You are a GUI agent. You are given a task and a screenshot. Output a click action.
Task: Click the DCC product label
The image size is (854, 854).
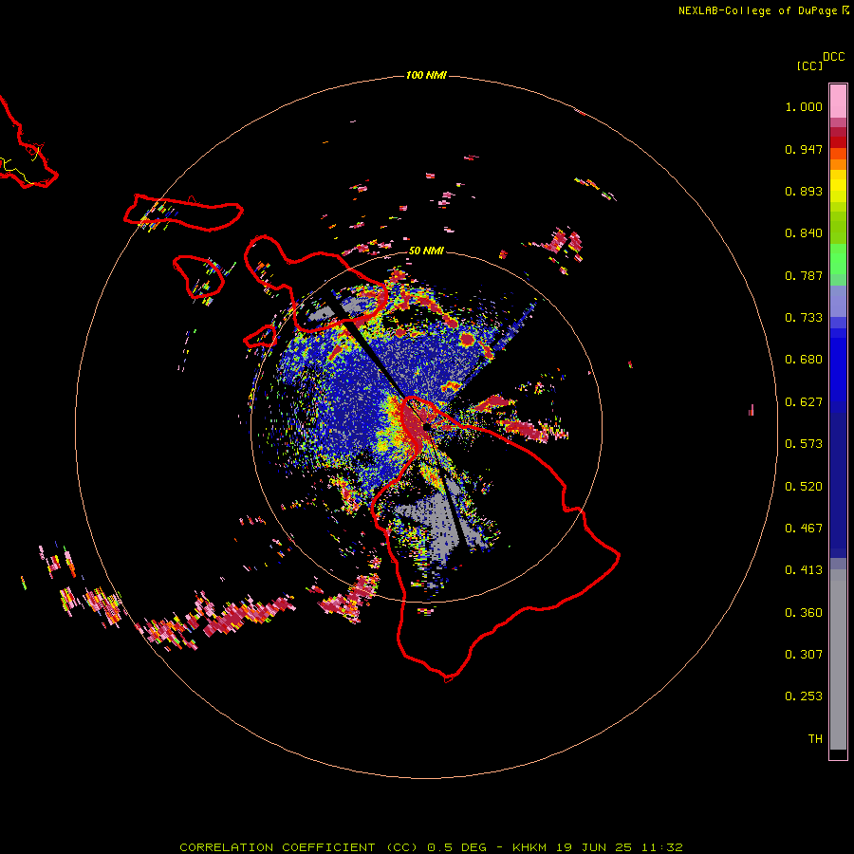[x=834, y=57]
